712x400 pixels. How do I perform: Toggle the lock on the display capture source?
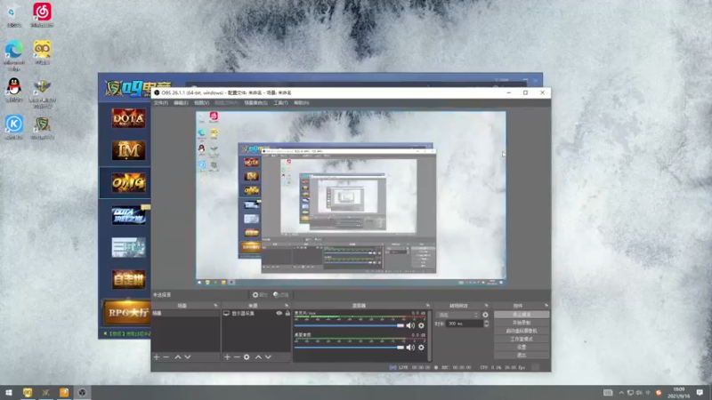pos(287,314)
